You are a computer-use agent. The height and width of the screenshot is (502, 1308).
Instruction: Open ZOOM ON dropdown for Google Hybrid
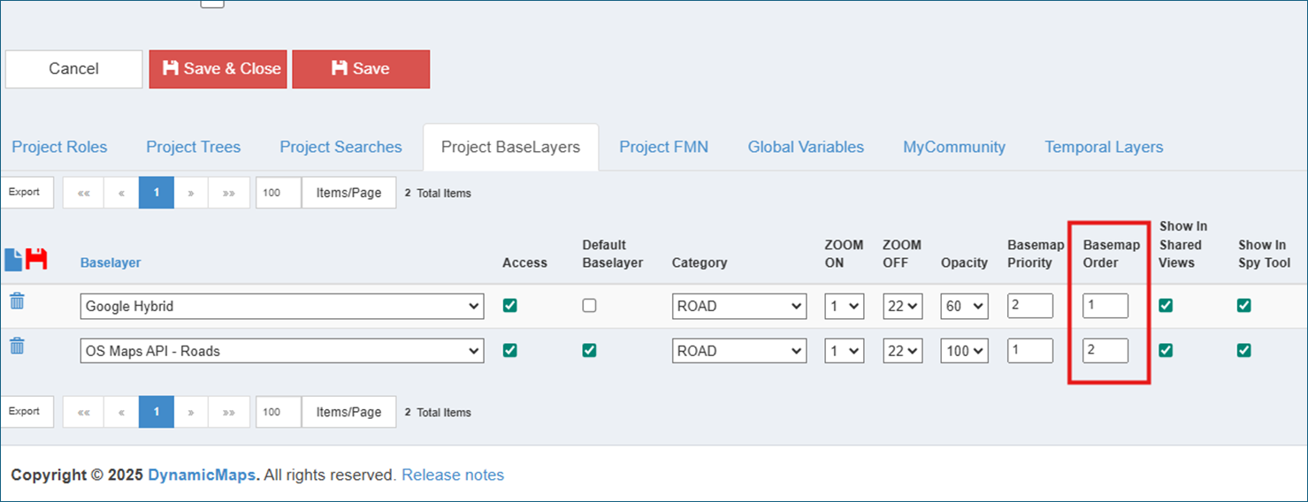845,307
